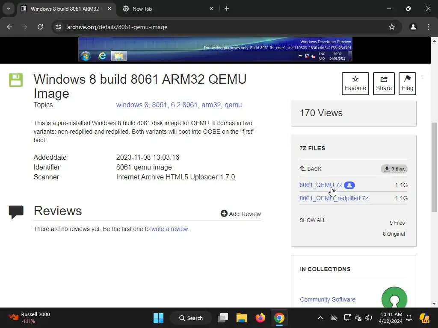The height and width of the screenshot is (328, 438).
Task: Open the taskbar clock and date
Action: coord(391,318)
